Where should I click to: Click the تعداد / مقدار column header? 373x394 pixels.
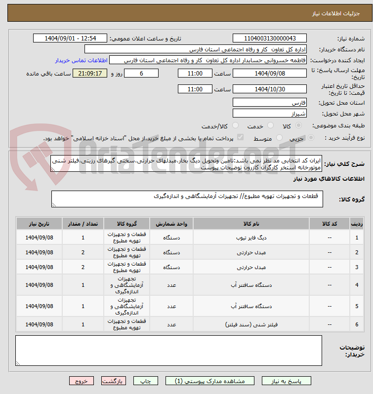pyautogui.click(x=83, y=224)
